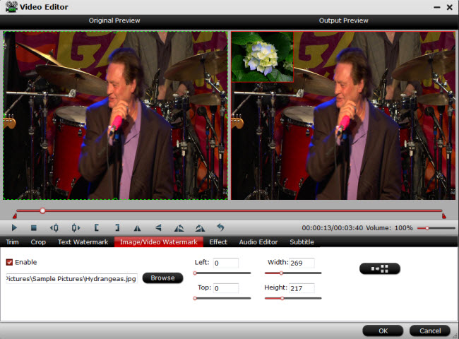459x339 pixels.
Task: Click the trim end marker on timeline
Action: 444,216
